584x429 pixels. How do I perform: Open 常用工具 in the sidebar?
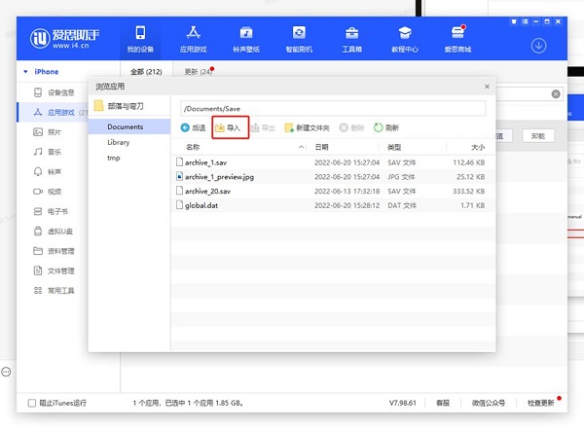(x=54, y=291)
